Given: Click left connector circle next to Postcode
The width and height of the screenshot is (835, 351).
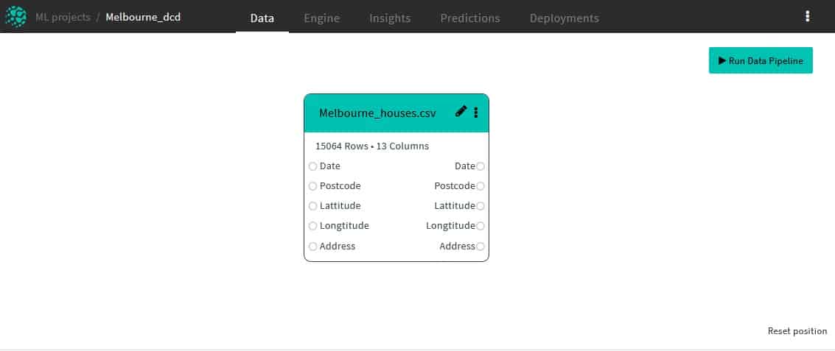Looking at the screenshot, I should point(313,186).
